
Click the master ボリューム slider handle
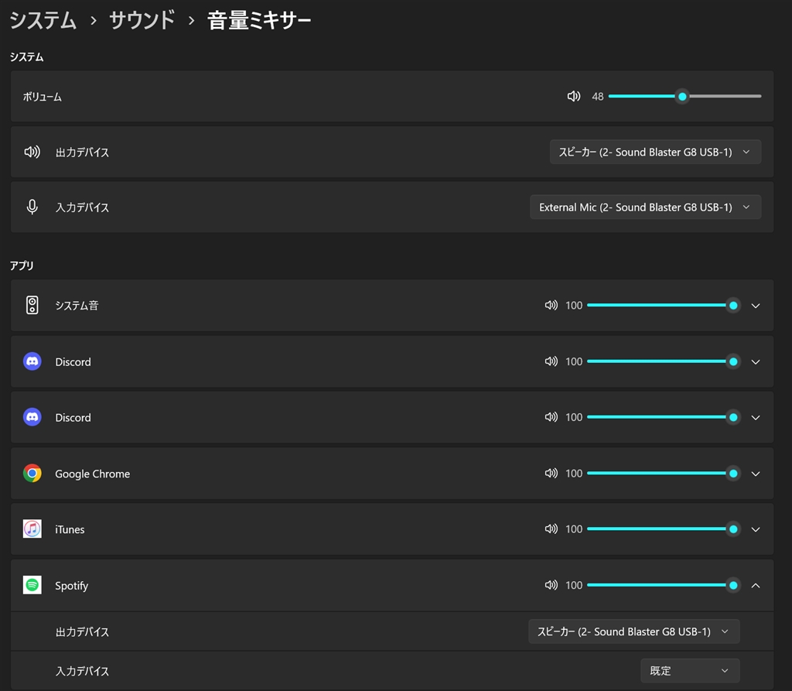coord(682,97)
